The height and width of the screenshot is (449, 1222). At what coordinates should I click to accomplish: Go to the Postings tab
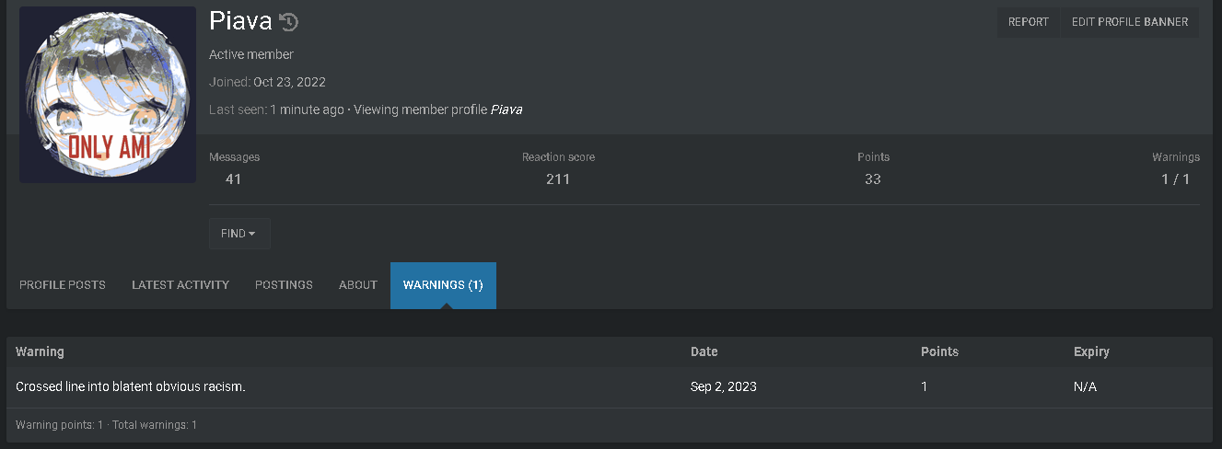click(x=284, y=285)
